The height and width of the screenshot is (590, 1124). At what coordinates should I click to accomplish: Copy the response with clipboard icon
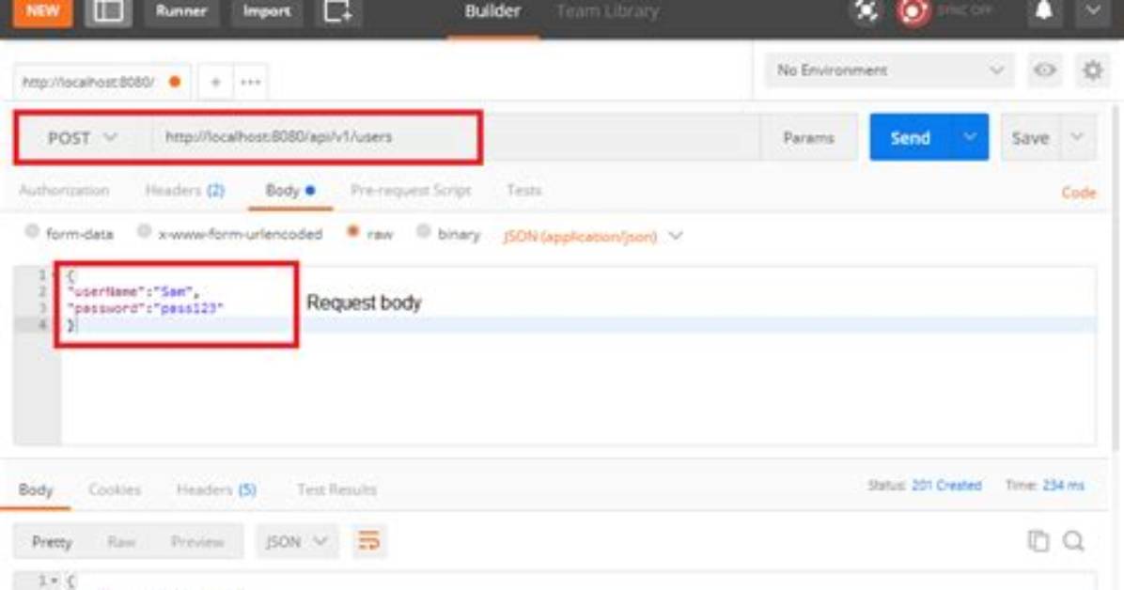(x=1038, y=541)
